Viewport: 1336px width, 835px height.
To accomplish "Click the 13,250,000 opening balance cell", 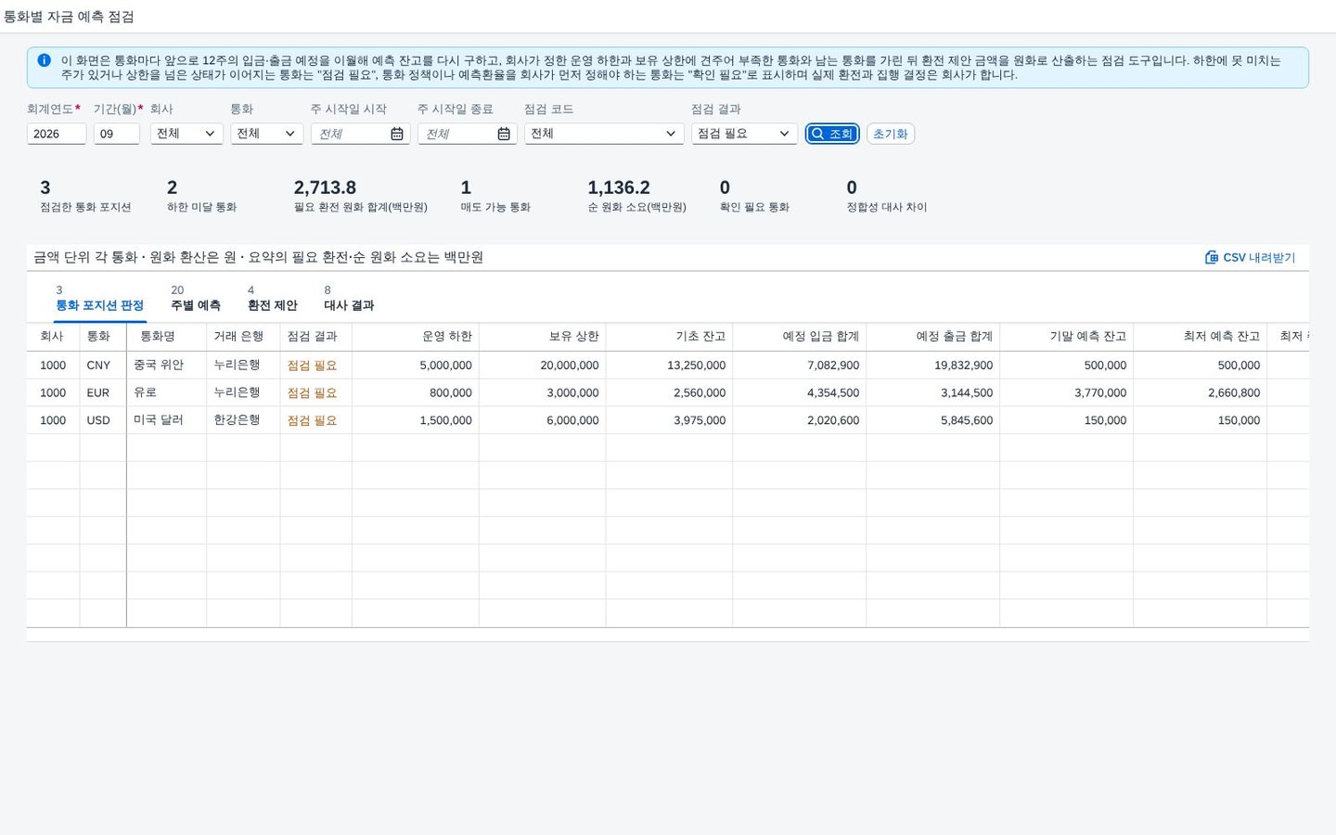I will tap(670, 366).
